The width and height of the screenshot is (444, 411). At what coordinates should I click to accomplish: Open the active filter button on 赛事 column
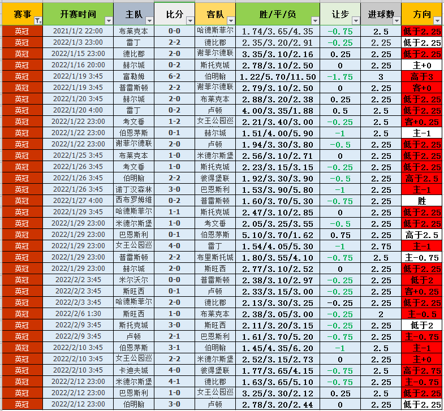tap(38, 21)
